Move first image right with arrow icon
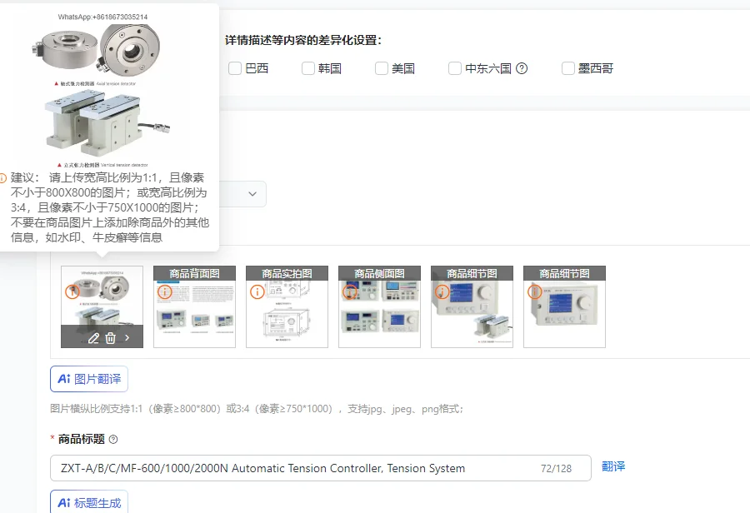The height and width of the screenshot is (513, 750). click(127, 337)
